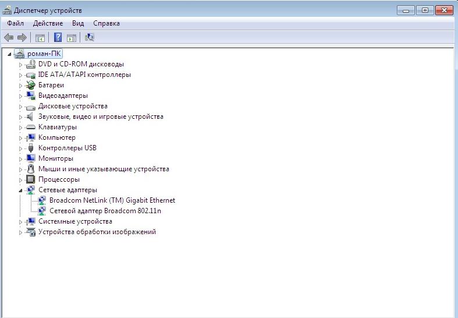
Task: Click the роман-ПК computer icon
Action: point(19,54)
